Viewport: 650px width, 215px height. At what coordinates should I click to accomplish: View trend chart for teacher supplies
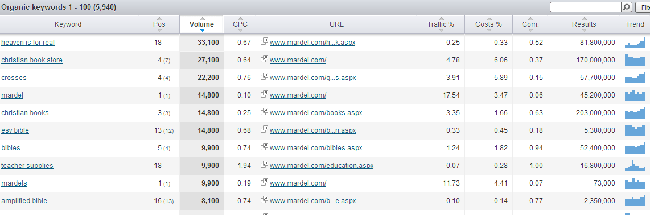pyautogui.click(x=635, y=166)
